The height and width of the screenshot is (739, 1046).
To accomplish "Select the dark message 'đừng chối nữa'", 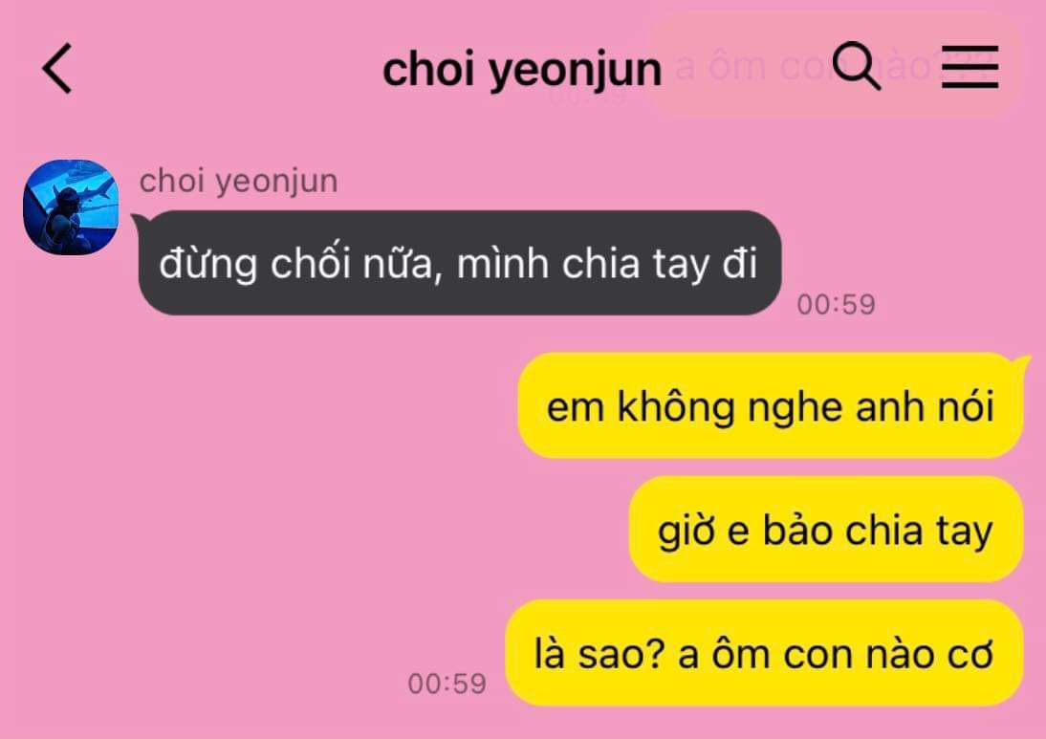I will tap(459, 263).
